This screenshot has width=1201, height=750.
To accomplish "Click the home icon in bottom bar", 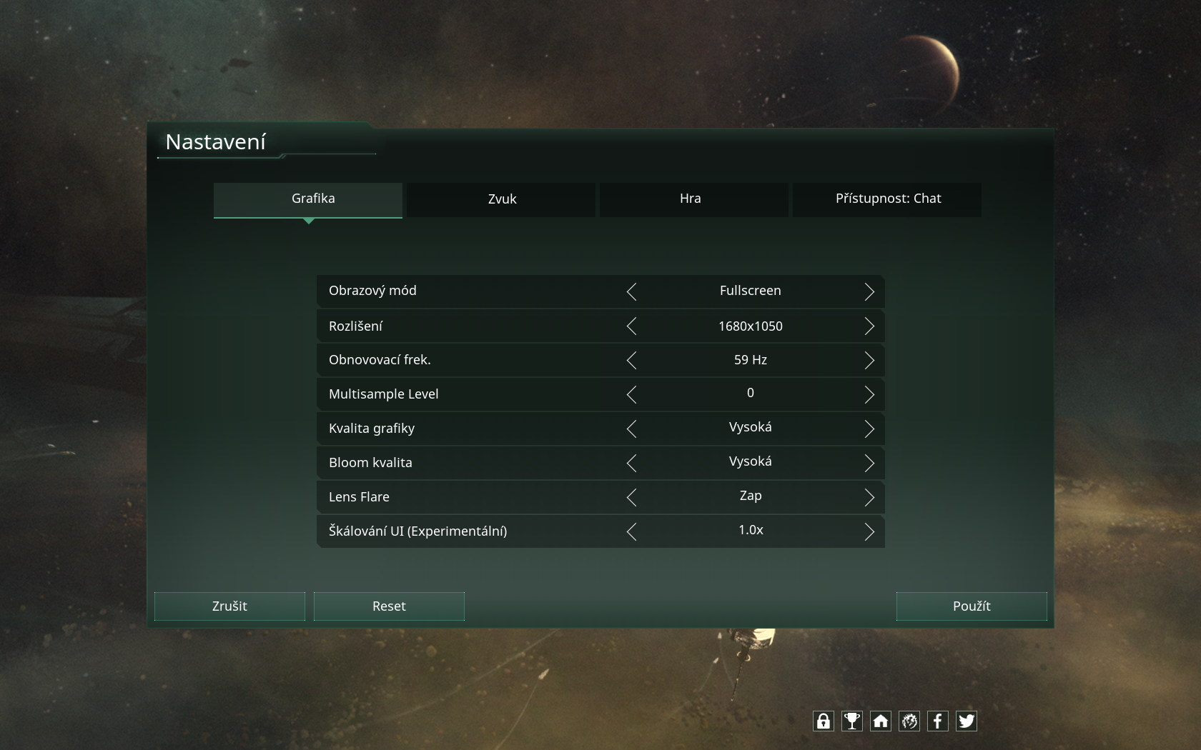I will (881, 721).
